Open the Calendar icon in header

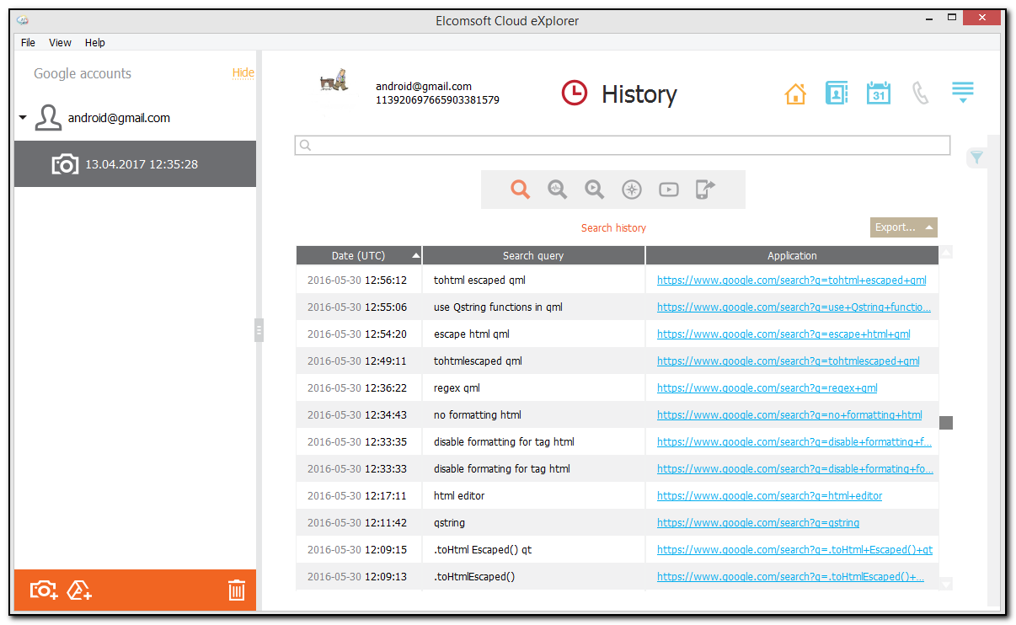879,93
